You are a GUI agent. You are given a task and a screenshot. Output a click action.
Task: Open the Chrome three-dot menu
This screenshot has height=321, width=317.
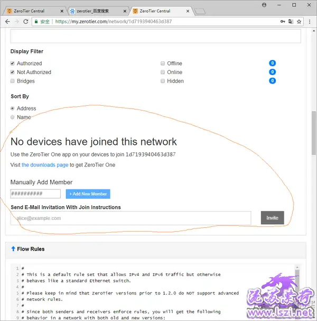310,22
